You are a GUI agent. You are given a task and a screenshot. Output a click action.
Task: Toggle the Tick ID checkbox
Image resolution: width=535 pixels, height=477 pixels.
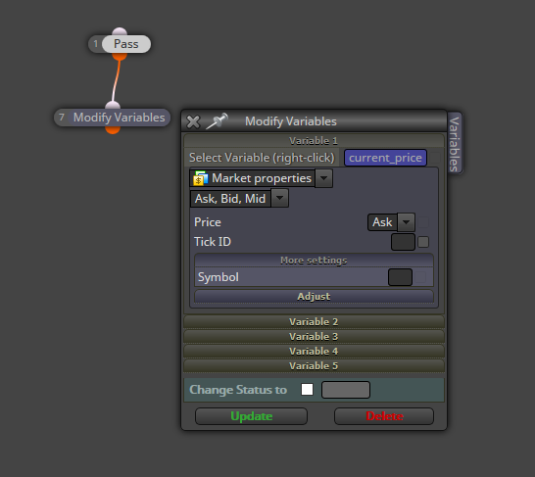(423, 242)
